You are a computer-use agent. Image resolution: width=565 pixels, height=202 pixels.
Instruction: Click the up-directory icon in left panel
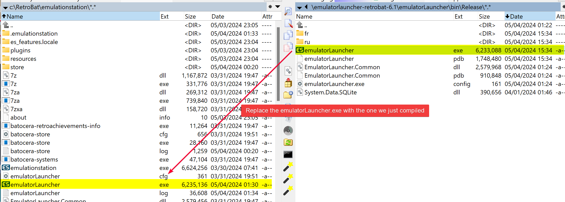click(x=6, y=25)
